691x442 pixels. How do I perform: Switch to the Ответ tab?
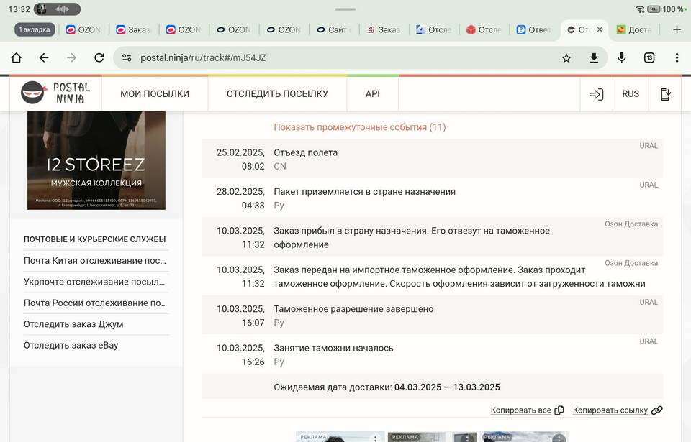coord(533,29)
